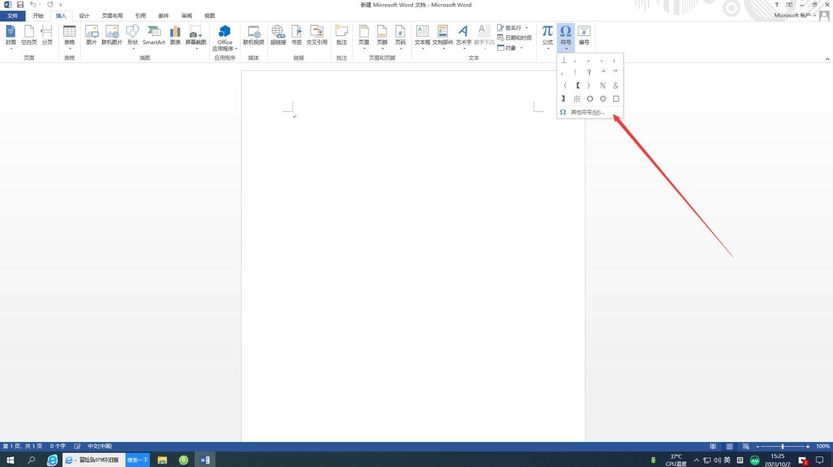The image size is (833, 467).
Task: Select the percent sign symbol in the grid
Action: tap(602, 85)
